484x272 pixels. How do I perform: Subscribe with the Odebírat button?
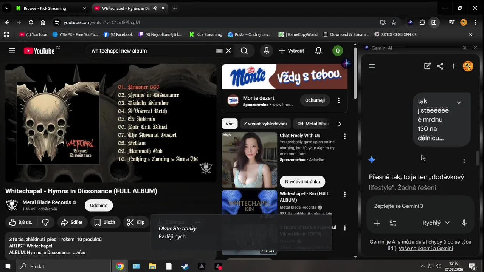point(99,206)
